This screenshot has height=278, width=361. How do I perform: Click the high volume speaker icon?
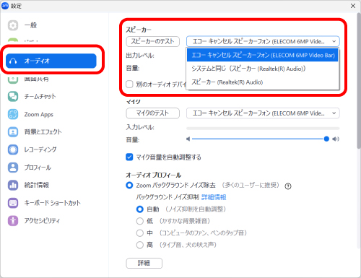pos(336,139)
